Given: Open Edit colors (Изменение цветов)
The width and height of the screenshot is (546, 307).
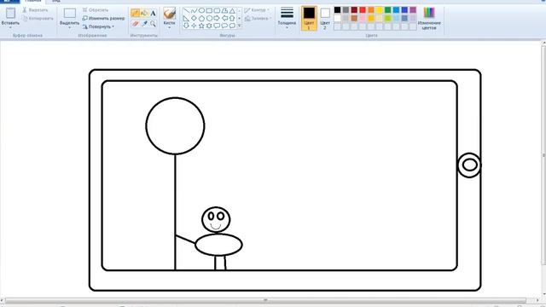Looking at the screenshot, I should [x=429, y=18].
